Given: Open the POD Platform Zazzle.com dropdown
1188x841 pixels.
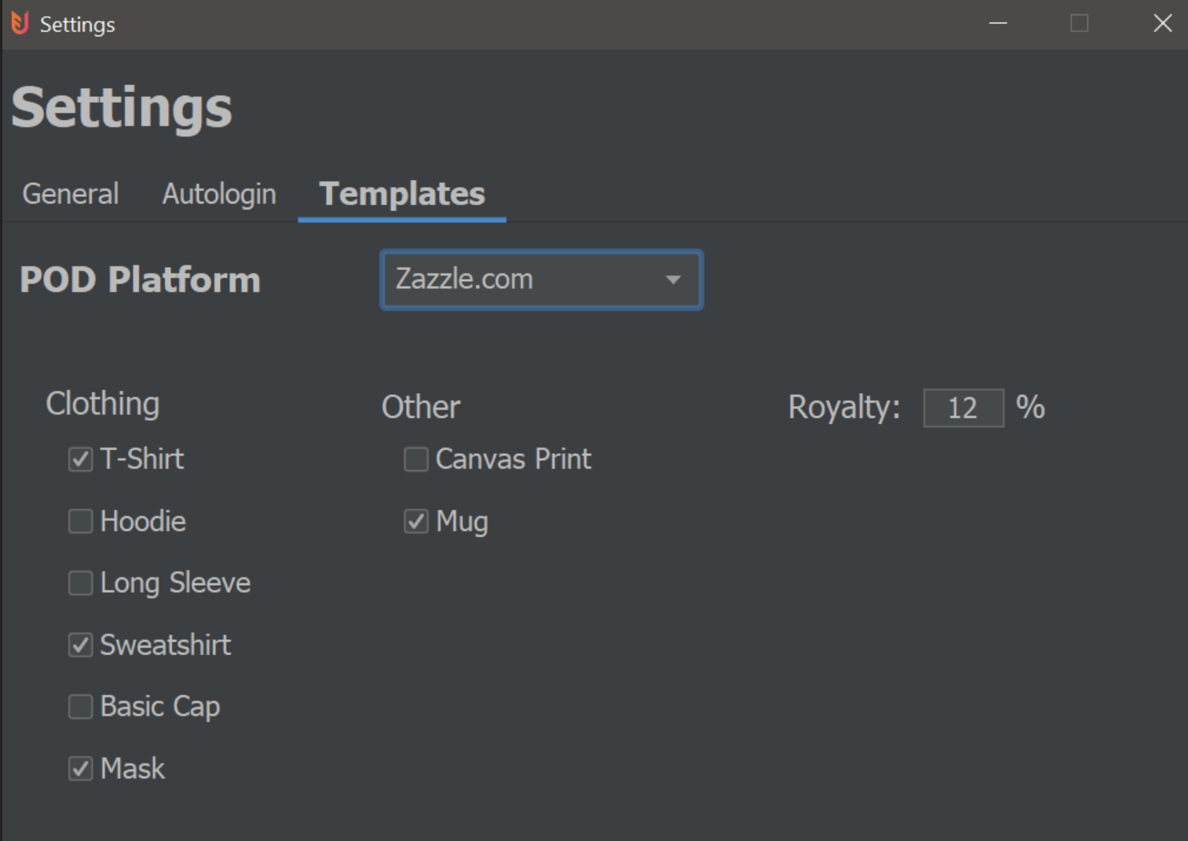Looking at the screenshot, I should pyautogui.click(x=542, y=280).
